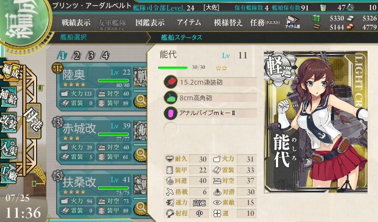Click the empty fourth equipment slot
The width and height of the screenshot is (378, 222).
(210, 129)
